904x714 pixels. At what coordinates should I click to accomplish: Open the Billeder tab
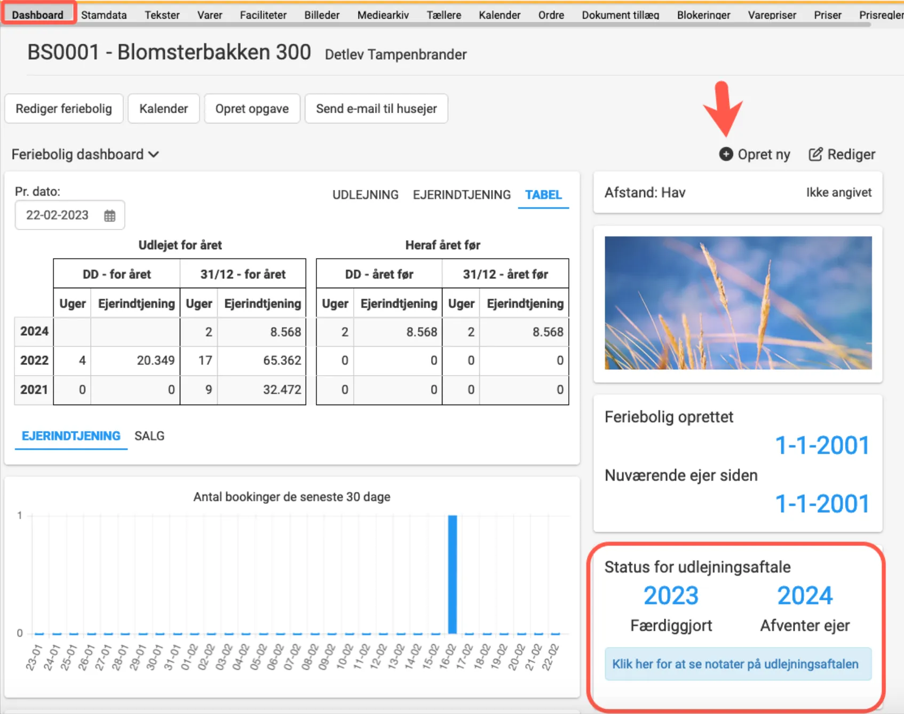(x=321, y=14)
